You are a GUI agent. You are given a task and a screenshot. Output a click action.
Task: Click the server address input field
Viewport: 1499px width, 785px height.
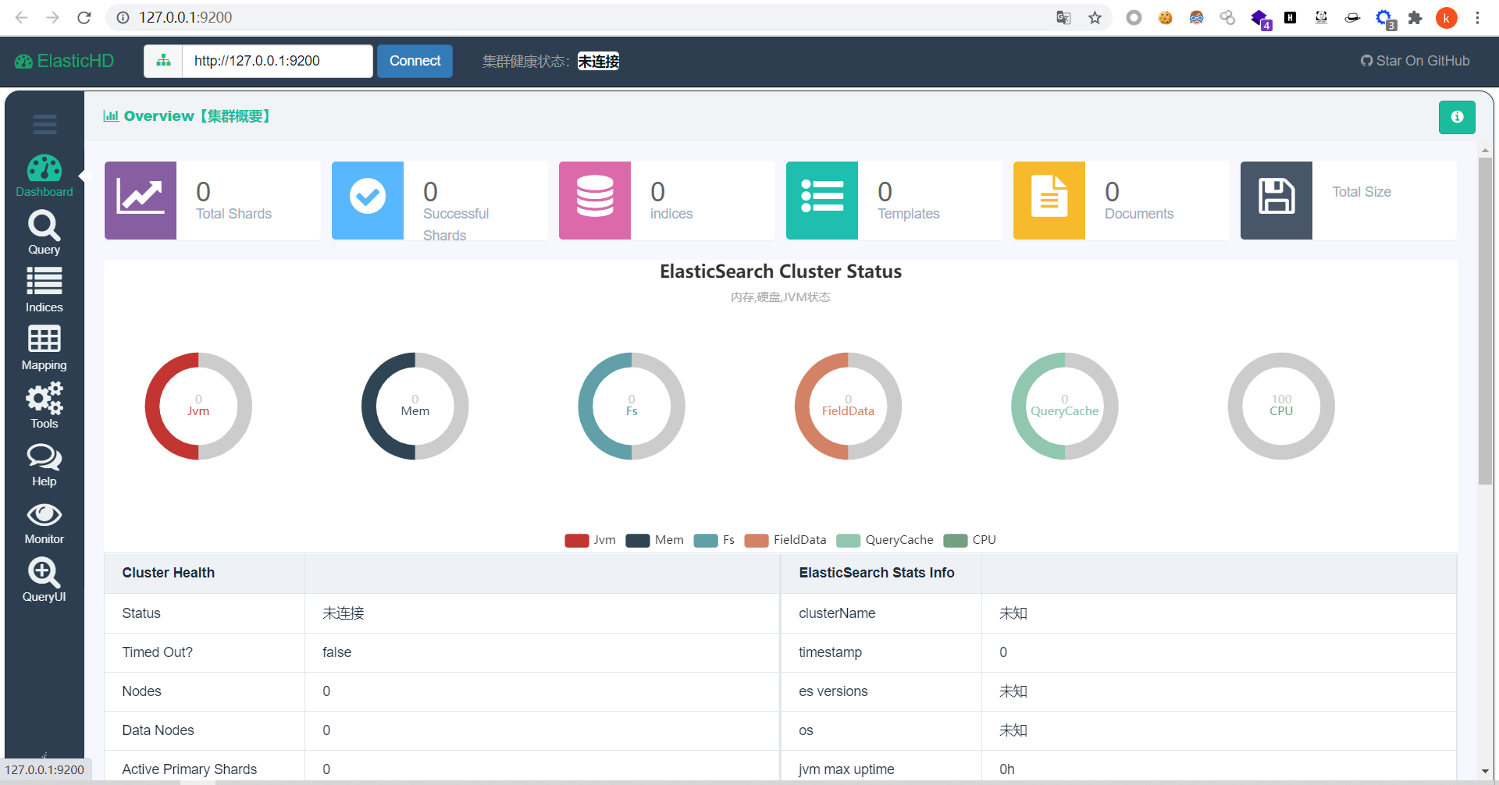click(277, 60)
